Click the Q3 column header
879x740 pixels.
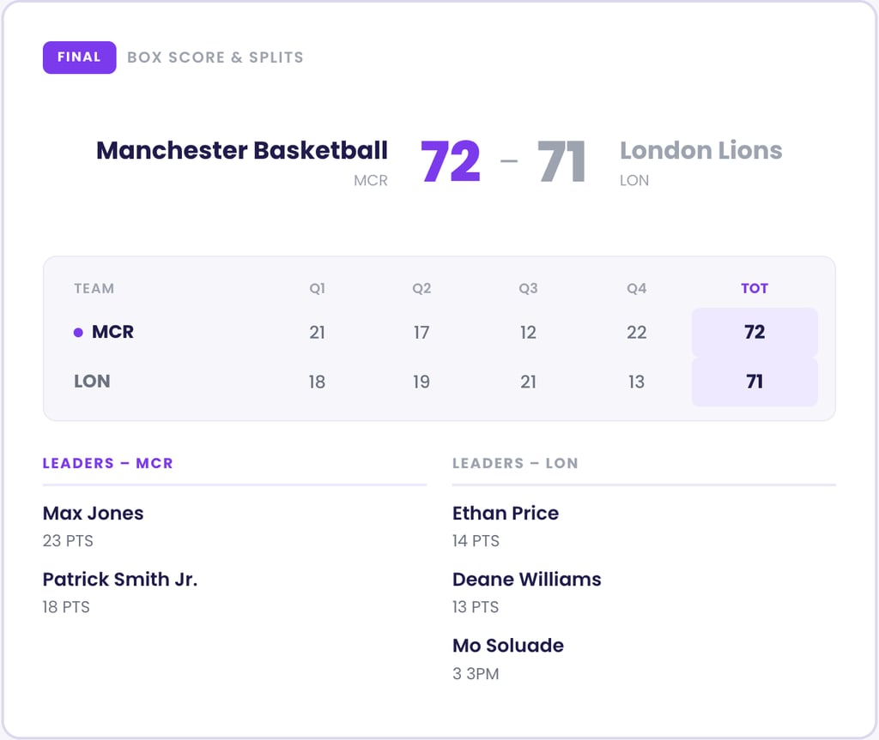click(528, 289)
